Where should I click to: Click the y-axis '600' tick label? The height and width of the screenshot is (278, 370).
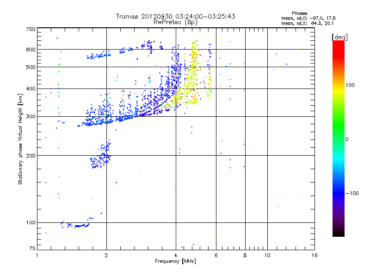click(31, 50)
